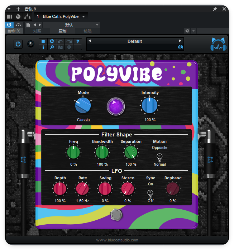Click the Mode knob
Image resolution: width=234 pixels, height=250 pixels.
click(83, 105)
